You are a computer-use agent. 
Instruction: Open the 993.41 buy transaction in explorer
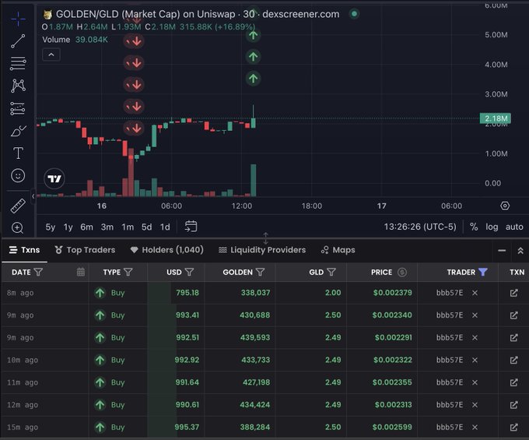(513, 315)
